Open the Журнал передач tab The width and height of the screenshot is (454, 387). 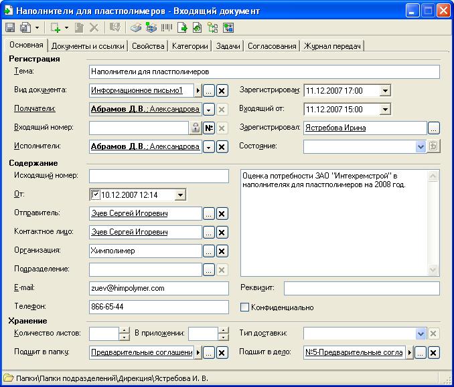333,46
